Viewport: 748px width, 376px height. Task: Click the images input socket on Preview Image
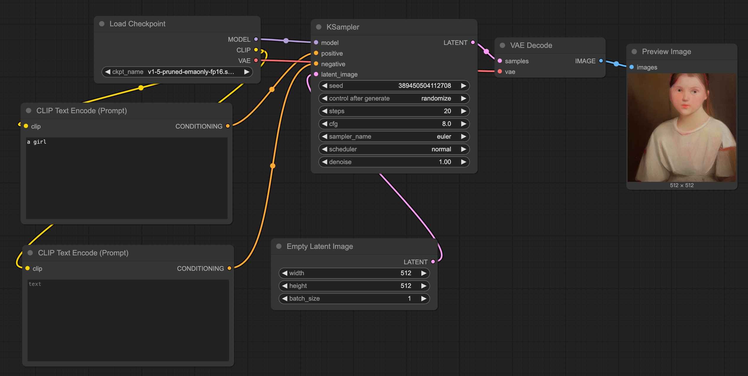click(x=632, y=67)
